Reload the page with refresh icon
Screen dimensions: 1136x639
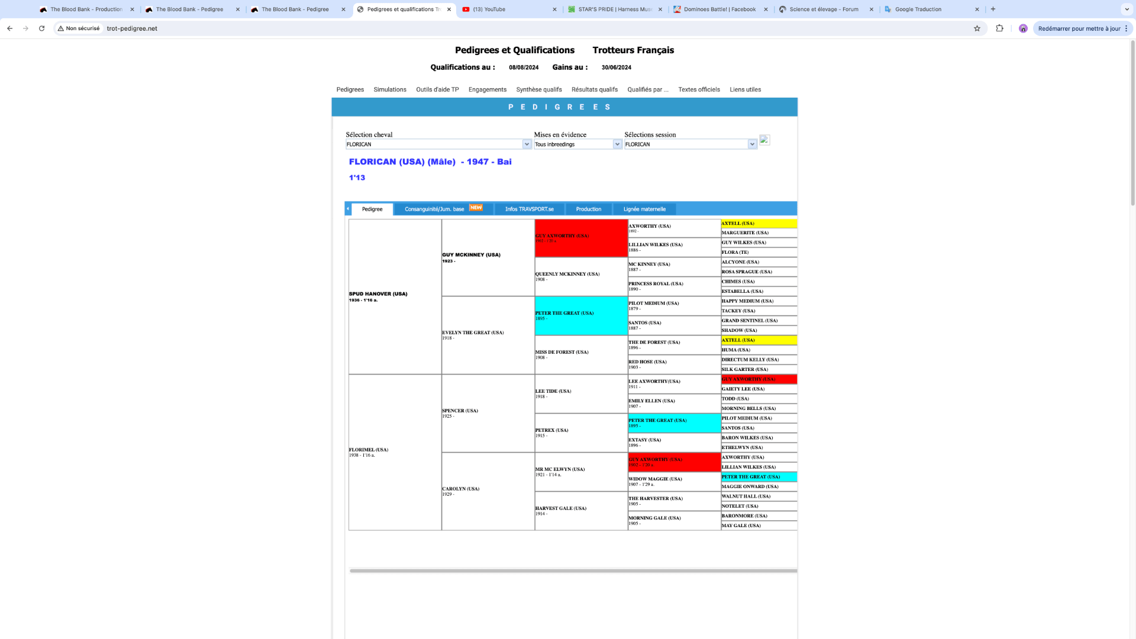pyautogui.click(x=41, y=28)
